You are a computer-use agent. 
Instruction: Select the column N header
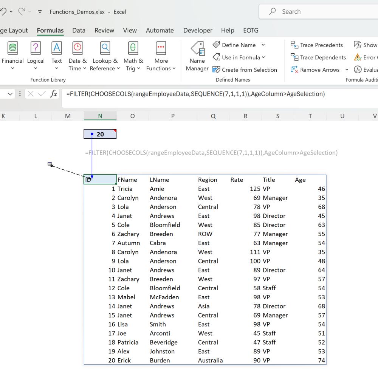pos(100,116)
